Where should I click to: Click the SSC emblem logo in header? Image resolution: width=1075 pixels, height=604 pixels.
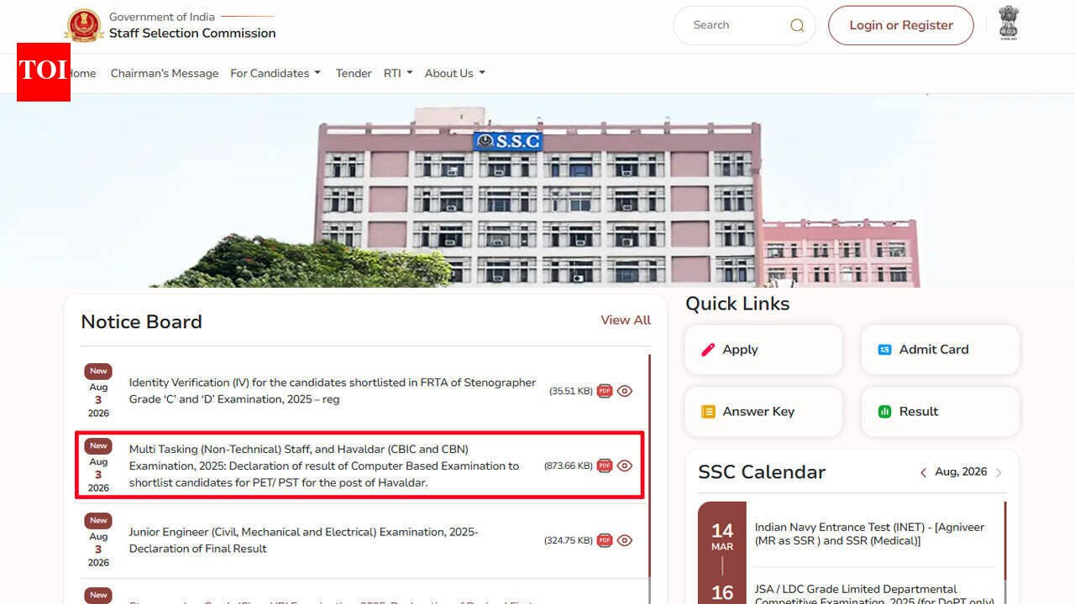click(84, 25)
